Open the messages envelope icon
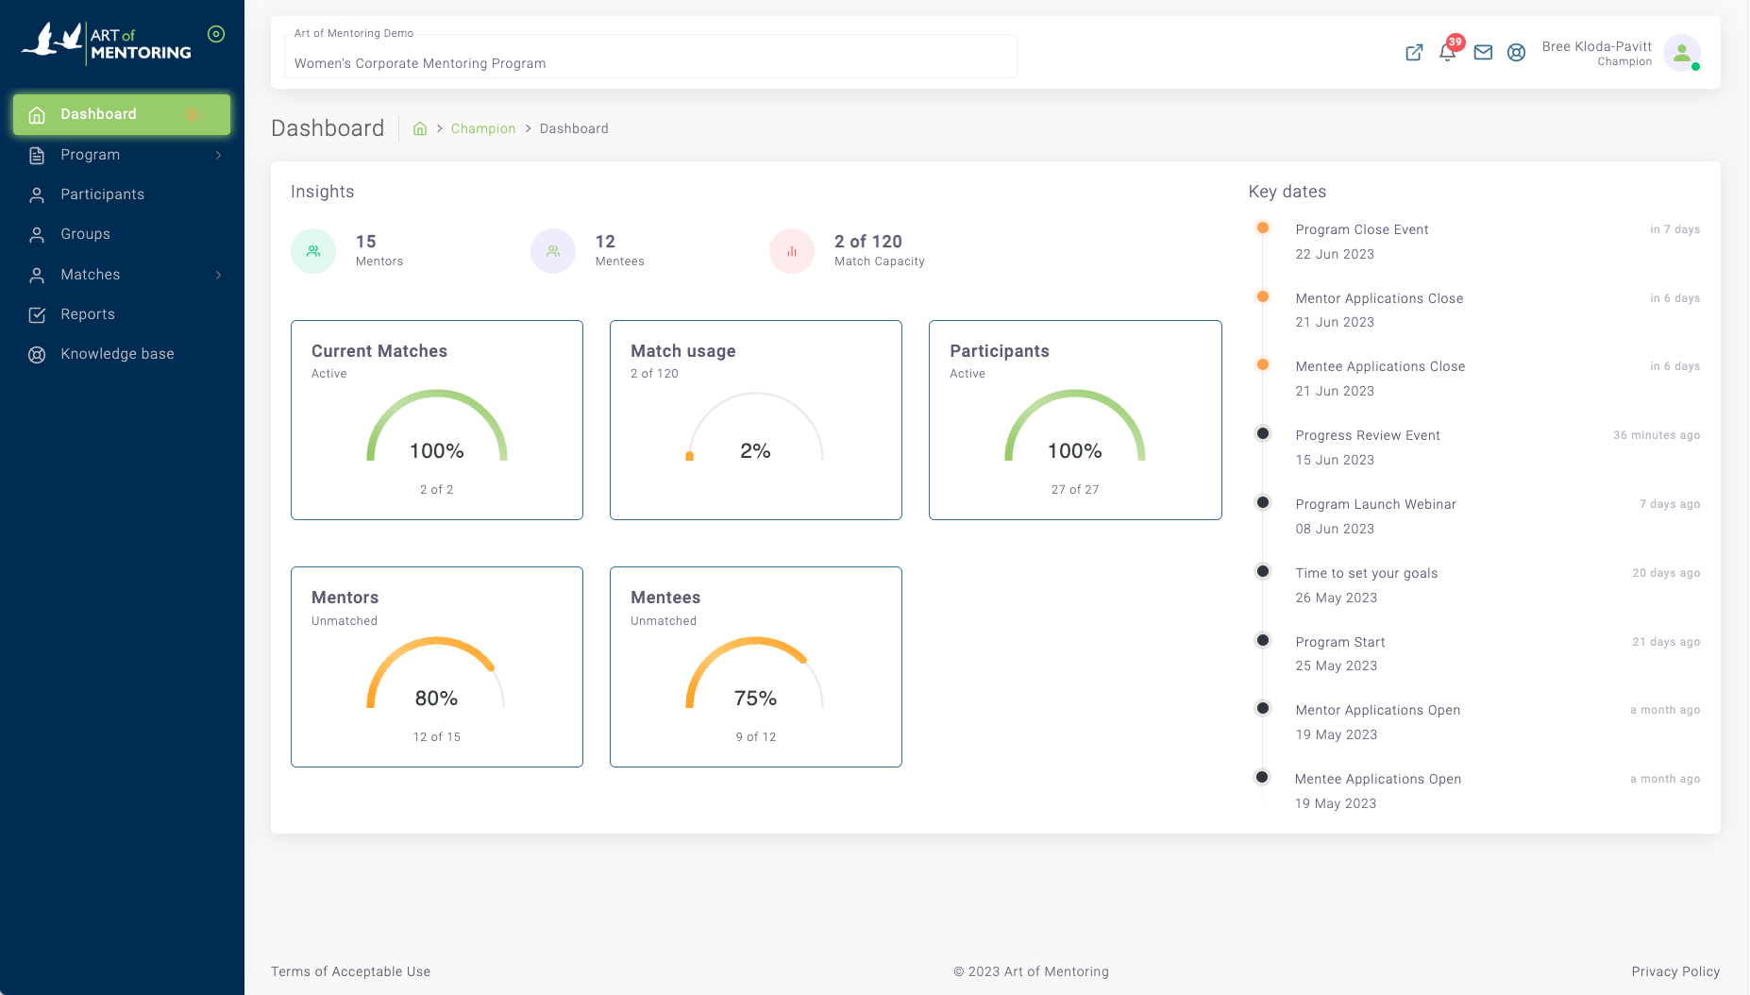1750x995 pixels. 1482,53
